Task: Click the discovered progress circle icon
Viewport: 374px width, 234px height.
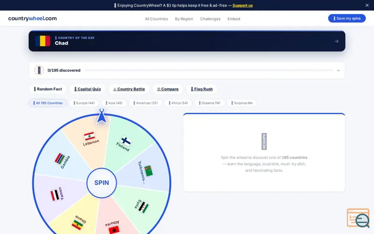Action: pyautogui.click(x=39, y=70)
